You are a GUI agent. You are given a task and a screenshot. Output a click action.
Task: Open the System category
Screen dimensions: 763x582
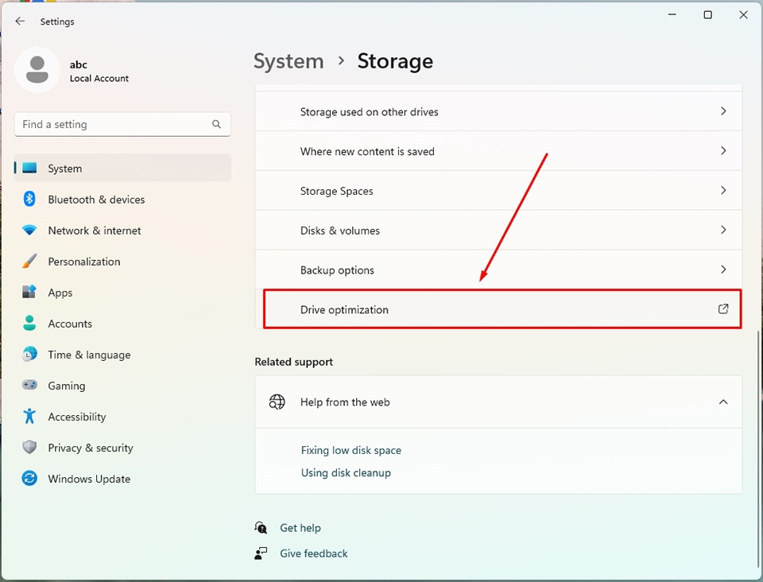tap(122, 168)
